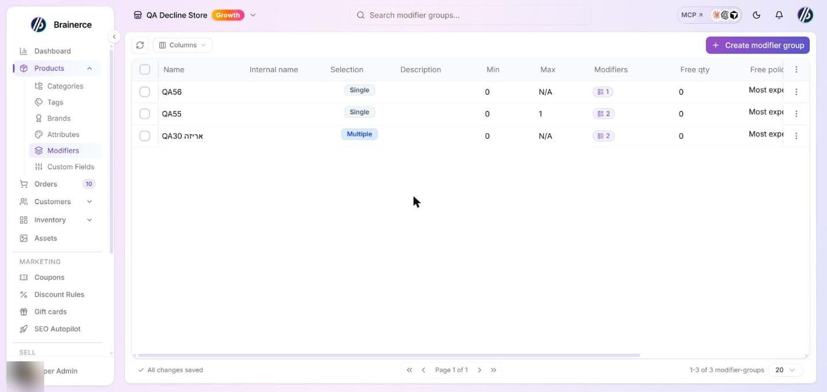827x392 pixels.
Task: Open Dashboard in the sidebar
Action: [x=53, y=51]
